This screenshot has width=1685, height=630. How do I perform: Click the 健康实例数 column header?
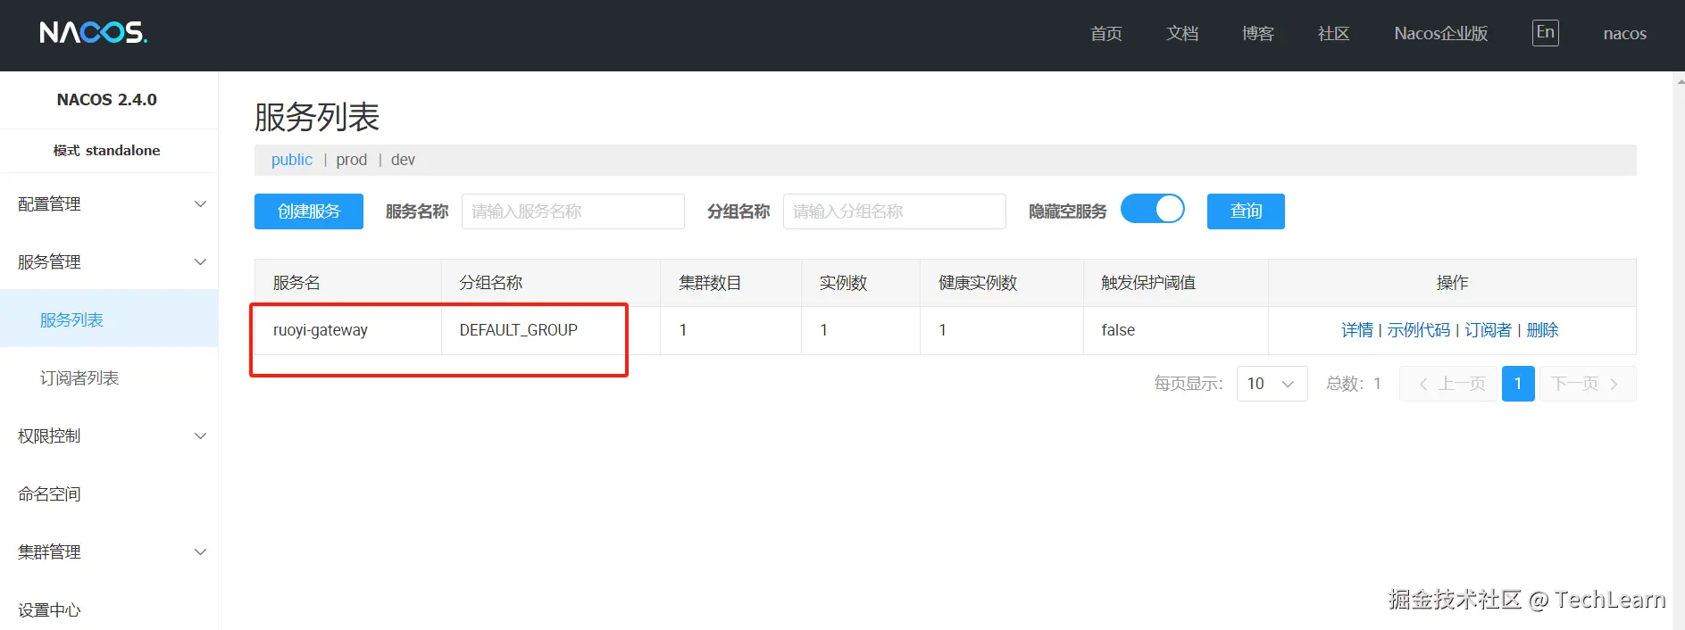click(1002, 283)
